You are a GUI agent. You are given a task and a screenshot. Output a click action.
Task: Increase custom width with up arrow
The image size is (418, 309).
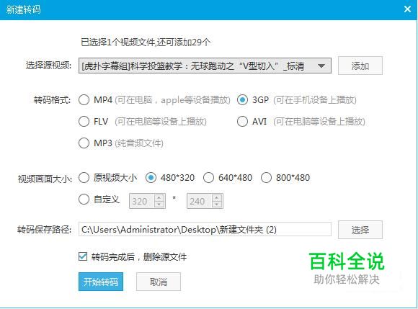pyautogui.click(x=159, y=198)
